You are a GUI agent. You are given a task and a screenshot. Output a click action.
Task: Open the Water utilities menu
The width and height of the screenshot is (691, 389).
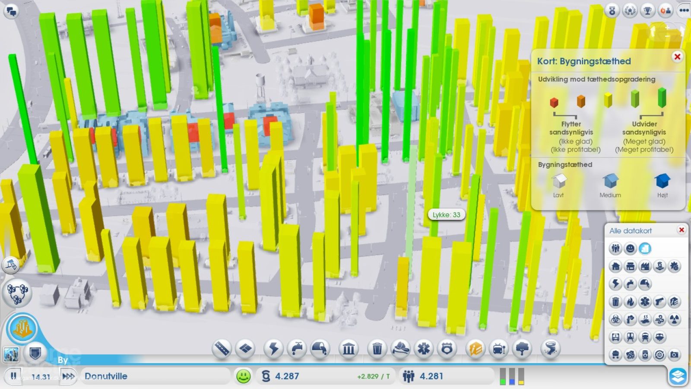297,348
